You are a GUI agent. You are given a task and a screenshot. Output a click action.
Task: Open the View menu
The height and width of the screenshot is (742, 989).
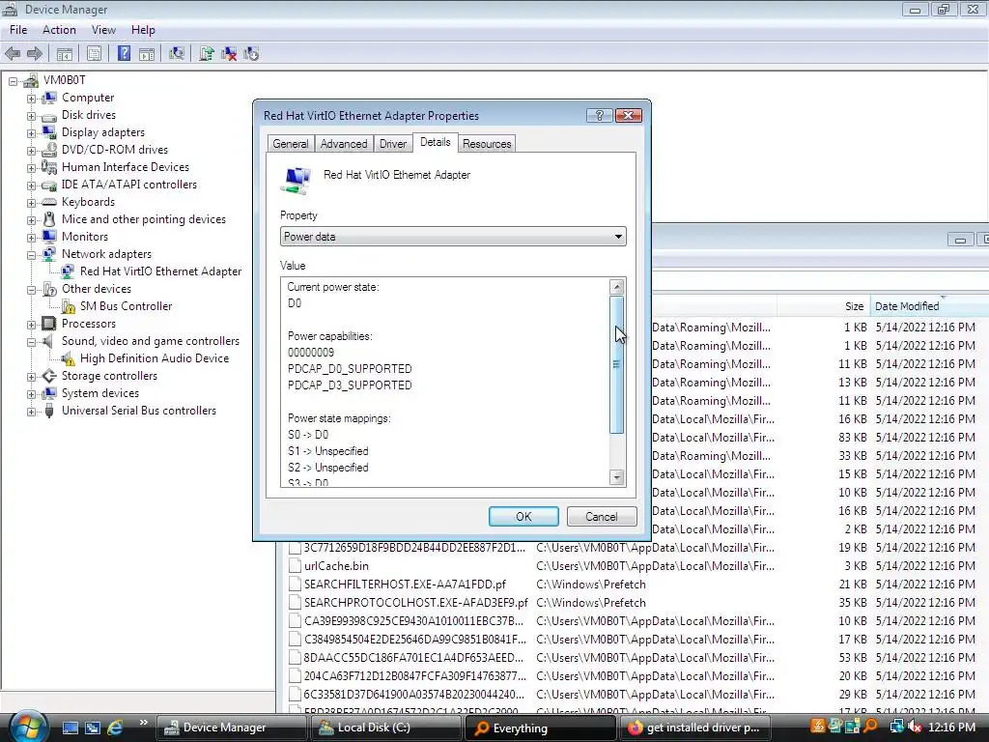tap(103, 30)
